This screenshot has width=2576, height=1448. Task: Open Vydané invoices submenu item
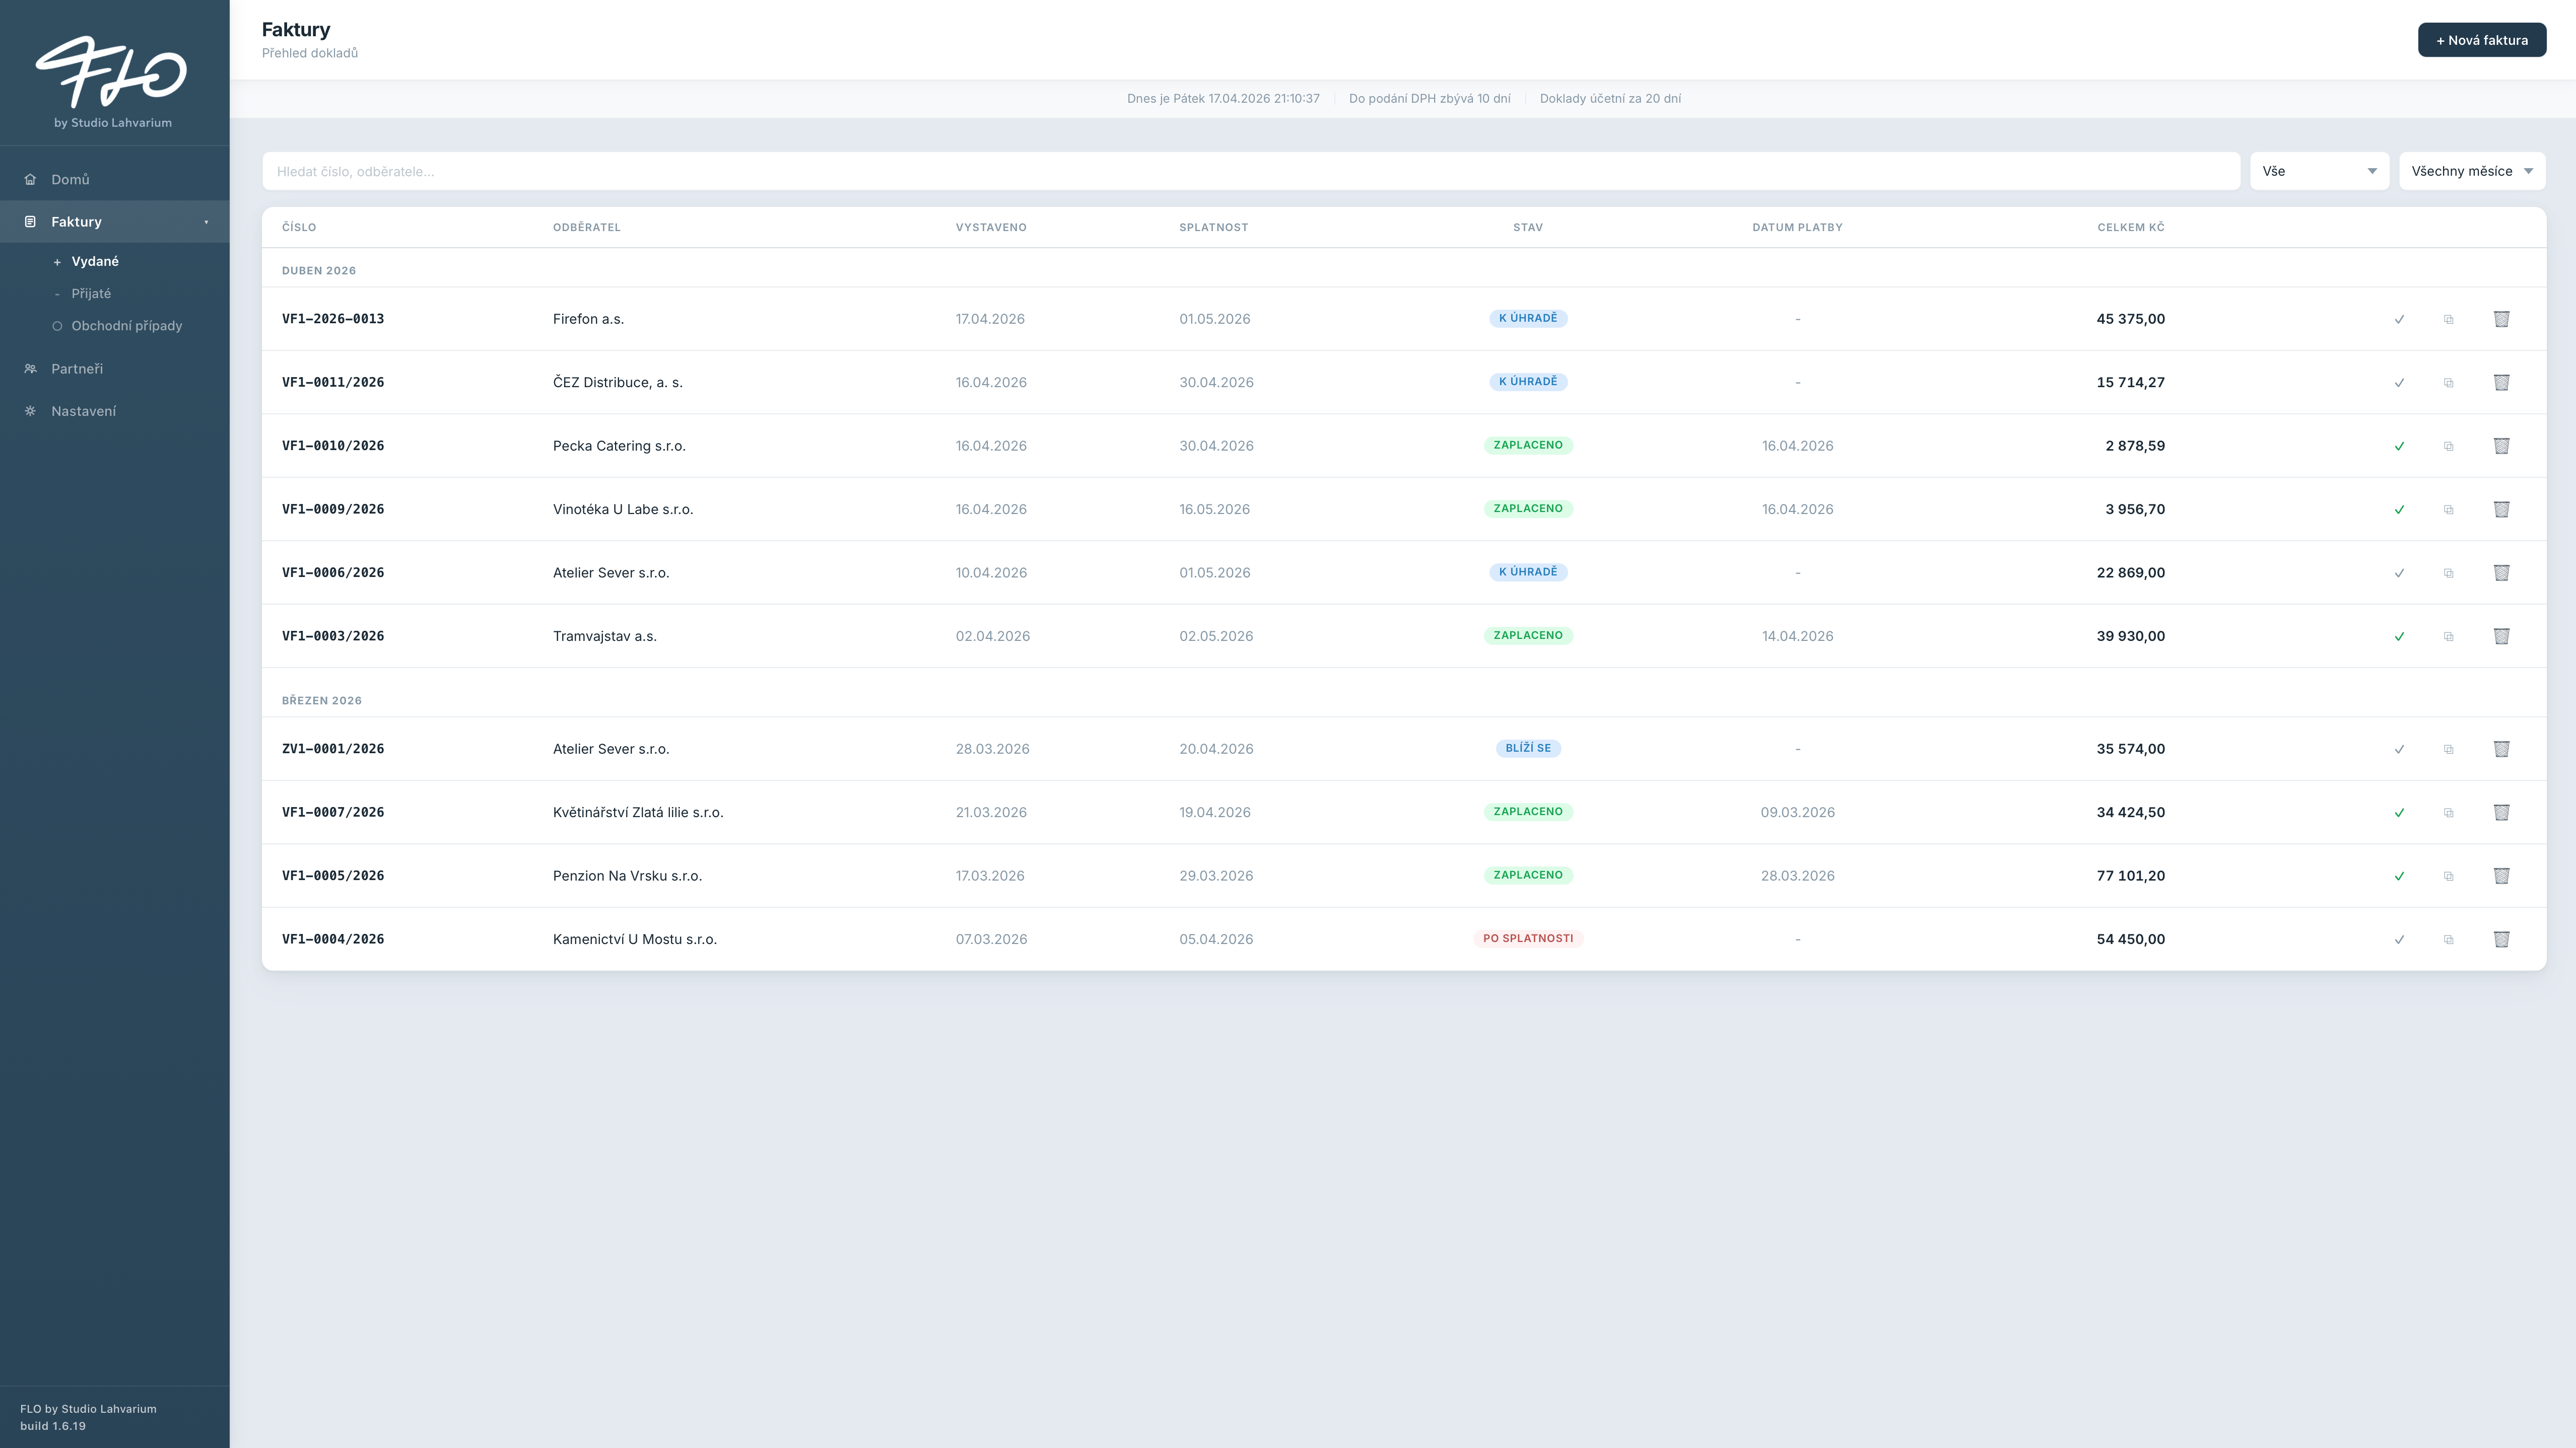click(95, 262)
